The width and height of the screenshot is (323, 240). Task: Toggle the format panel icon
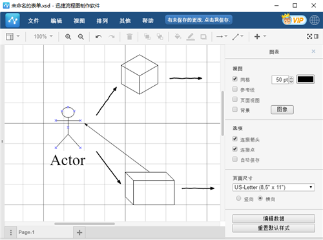click(316, 36)
